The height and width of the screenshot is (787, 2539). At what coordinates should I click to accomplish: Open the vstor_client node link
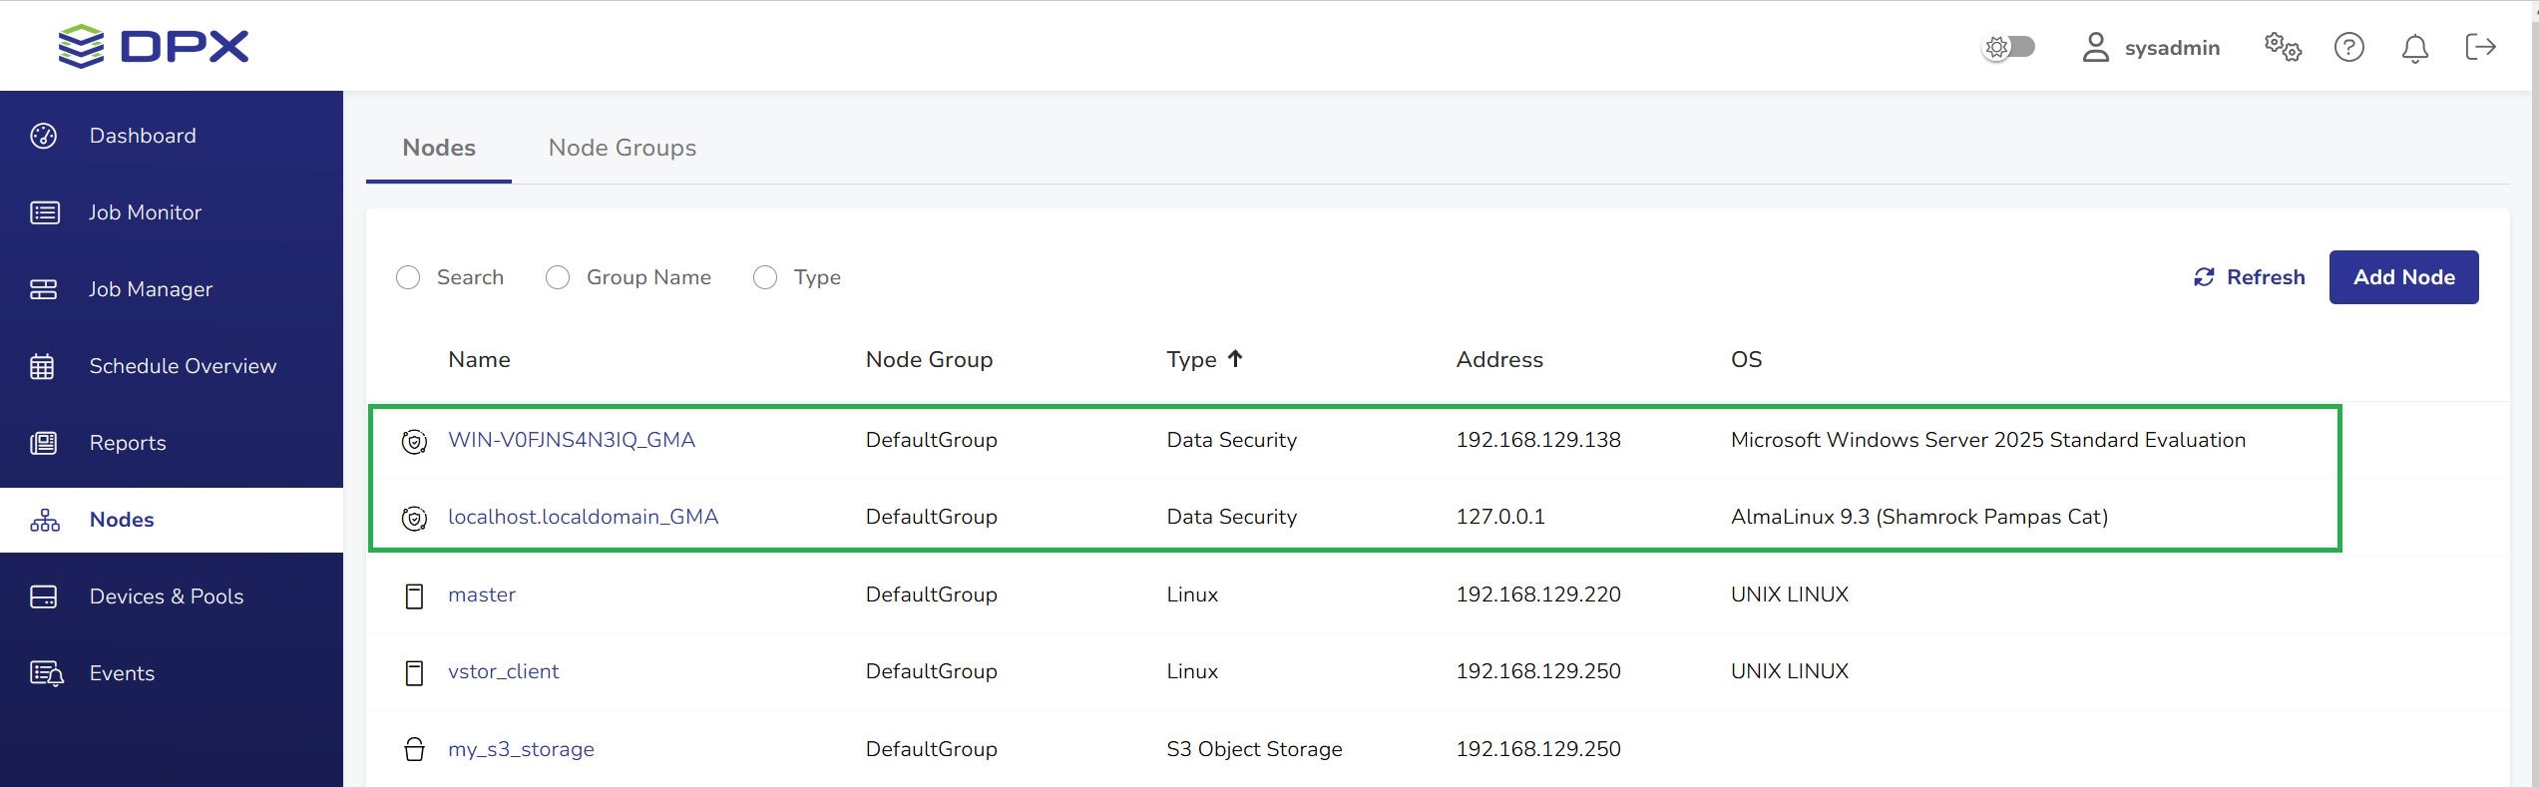503,671
